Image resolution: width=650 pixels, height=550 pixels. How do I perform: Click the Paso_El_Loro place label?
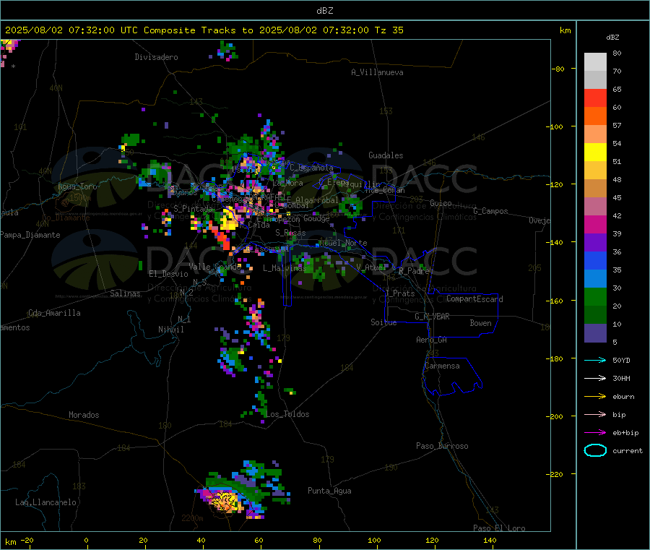[500, 528]
